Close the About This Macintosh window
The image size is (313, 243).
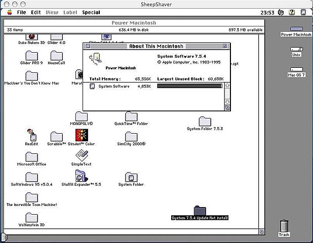[x=88, y=46]
